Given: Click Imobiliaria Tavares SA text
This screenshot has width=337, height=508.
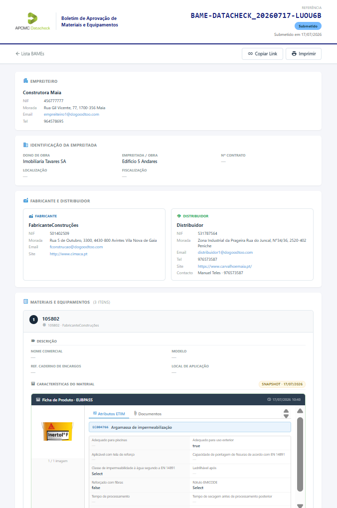Looking at the screenshot, I should (x=44, y=162).
